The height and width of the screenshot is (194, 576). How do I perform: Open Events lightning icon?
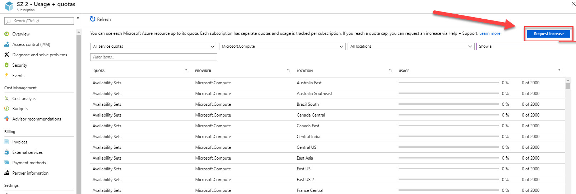tap(6, 75)
